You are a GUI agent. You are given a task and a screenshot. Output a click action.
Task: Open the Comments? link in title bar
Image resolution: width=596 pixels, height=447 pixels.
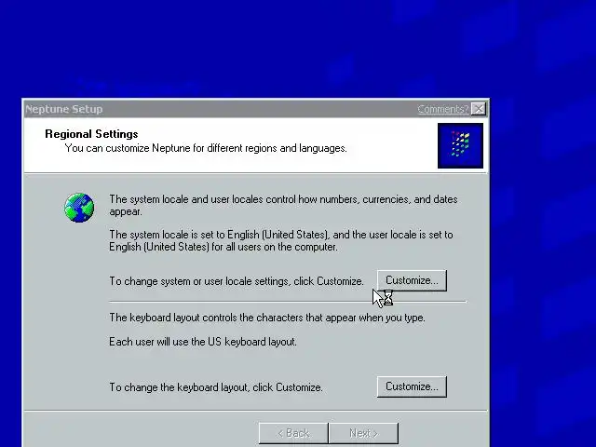[x=443, y=109]
